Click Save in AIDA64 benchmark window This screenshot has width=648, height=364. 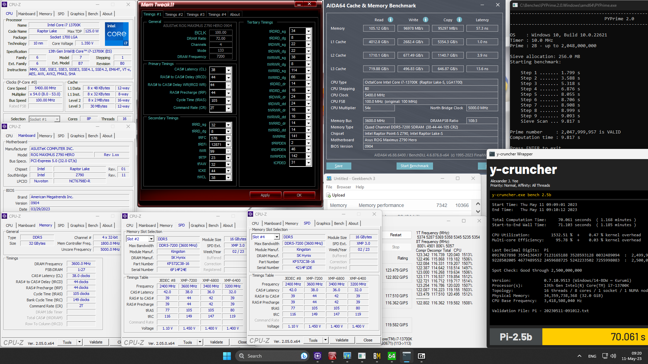339,166
